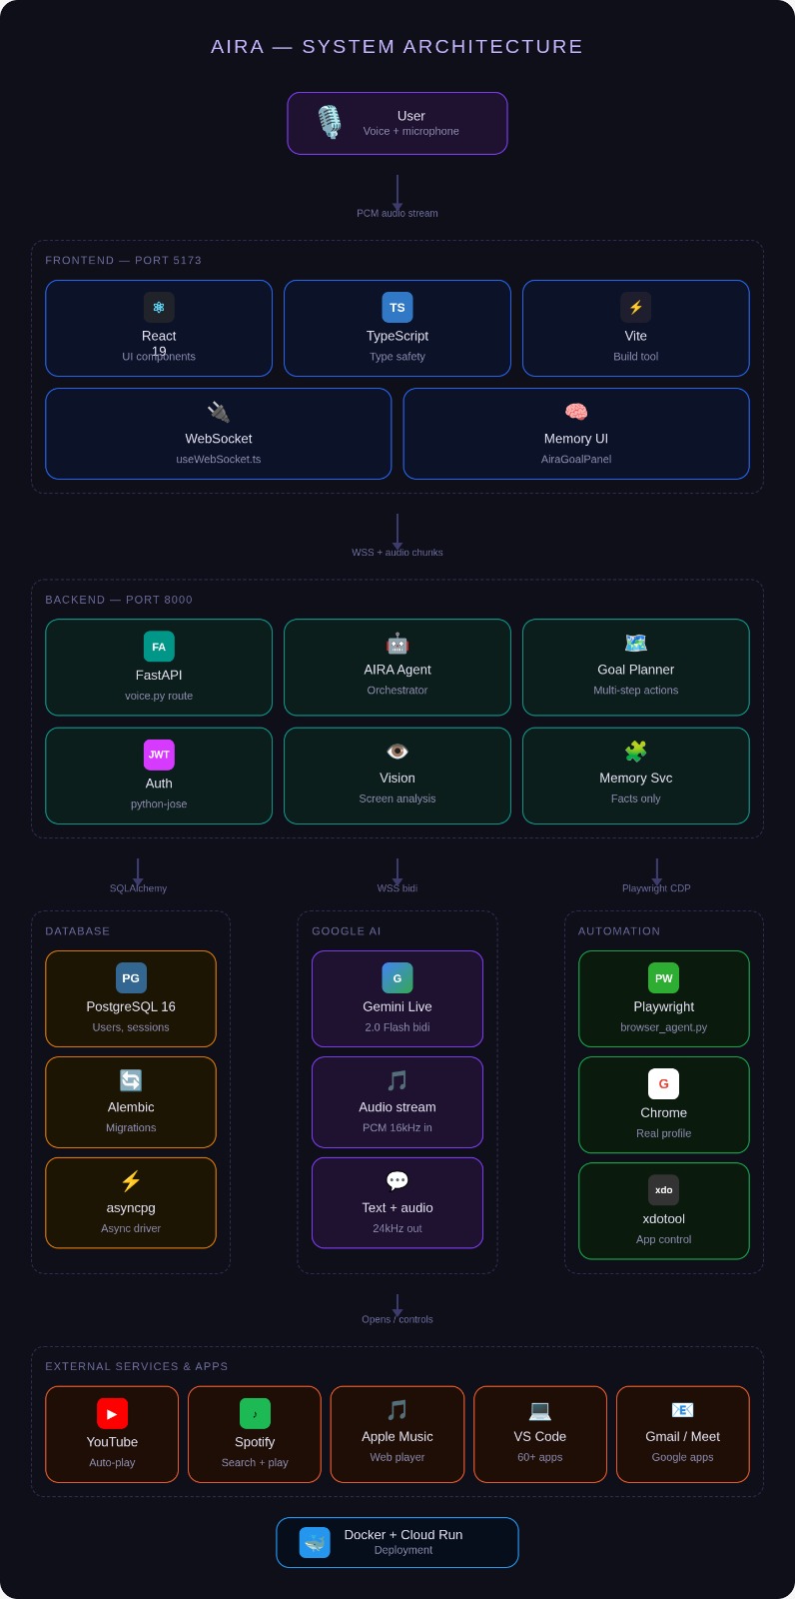795x1599 pixels.
Task: Click the 'AIRA — SYSTEM ARCHITECTURE' title
Action: click(397, 47)
